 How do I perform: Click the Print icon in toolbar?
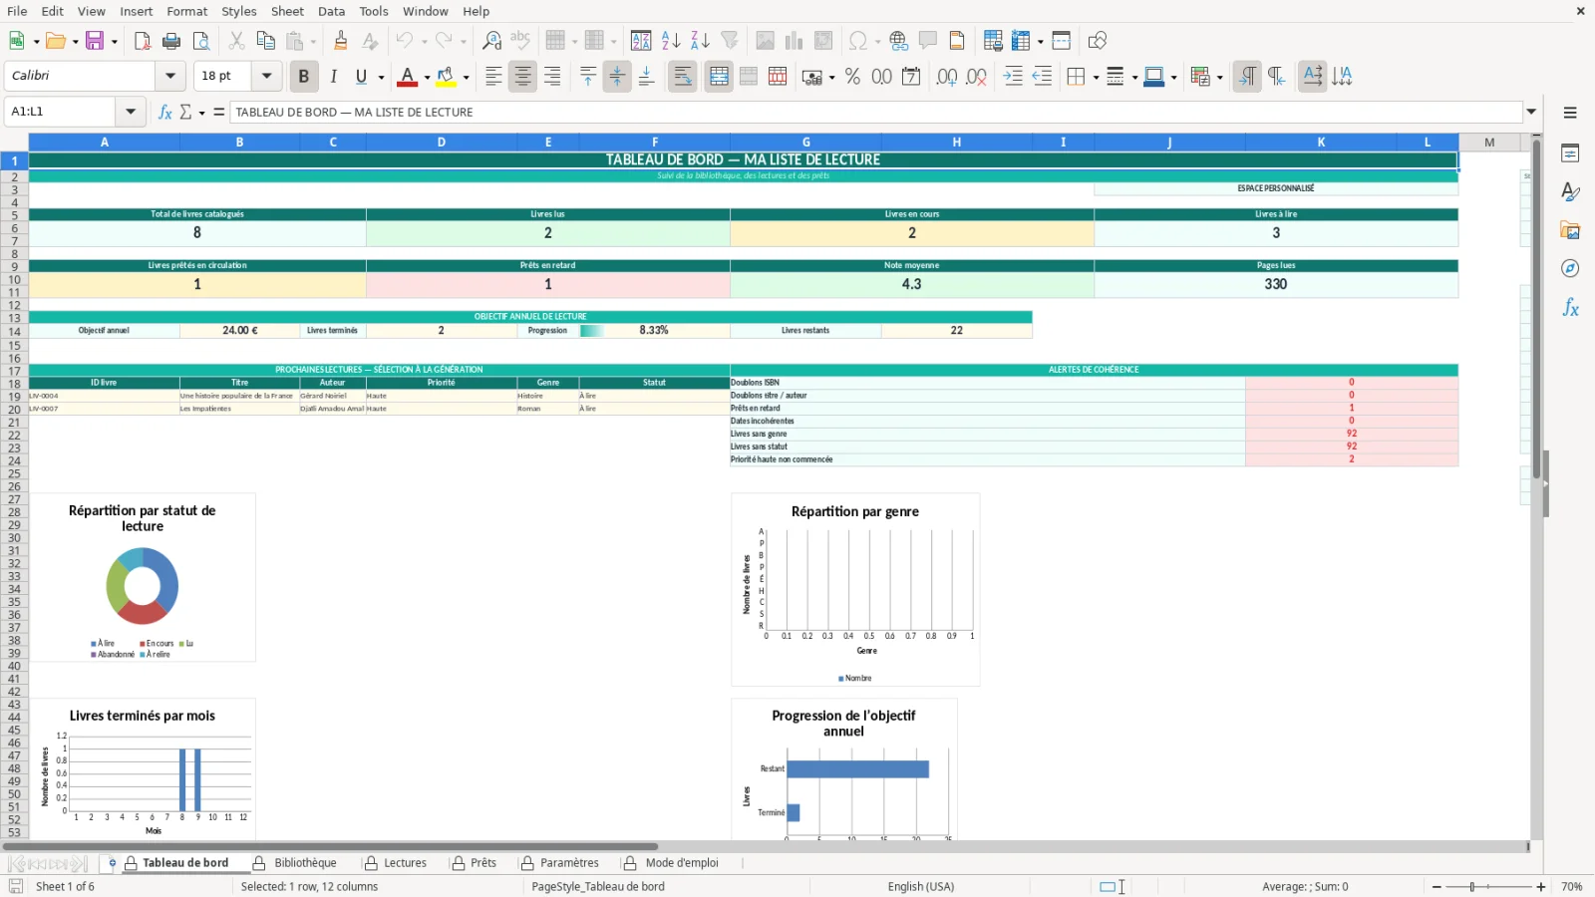pos(171,41)
